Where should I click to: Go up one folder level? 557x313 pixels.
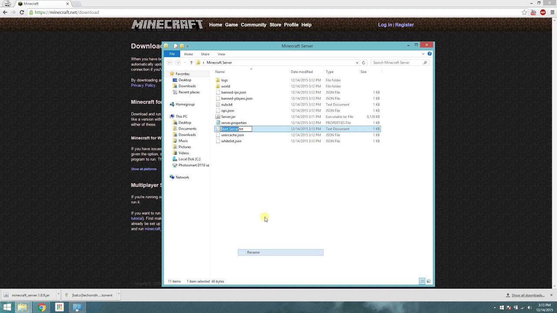click(x=191, y=63)
